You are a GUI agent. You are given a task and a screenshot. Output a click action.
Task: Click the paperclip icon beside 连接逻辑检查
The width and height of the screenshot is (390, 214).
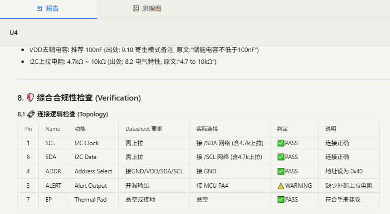tap(31, 114)
